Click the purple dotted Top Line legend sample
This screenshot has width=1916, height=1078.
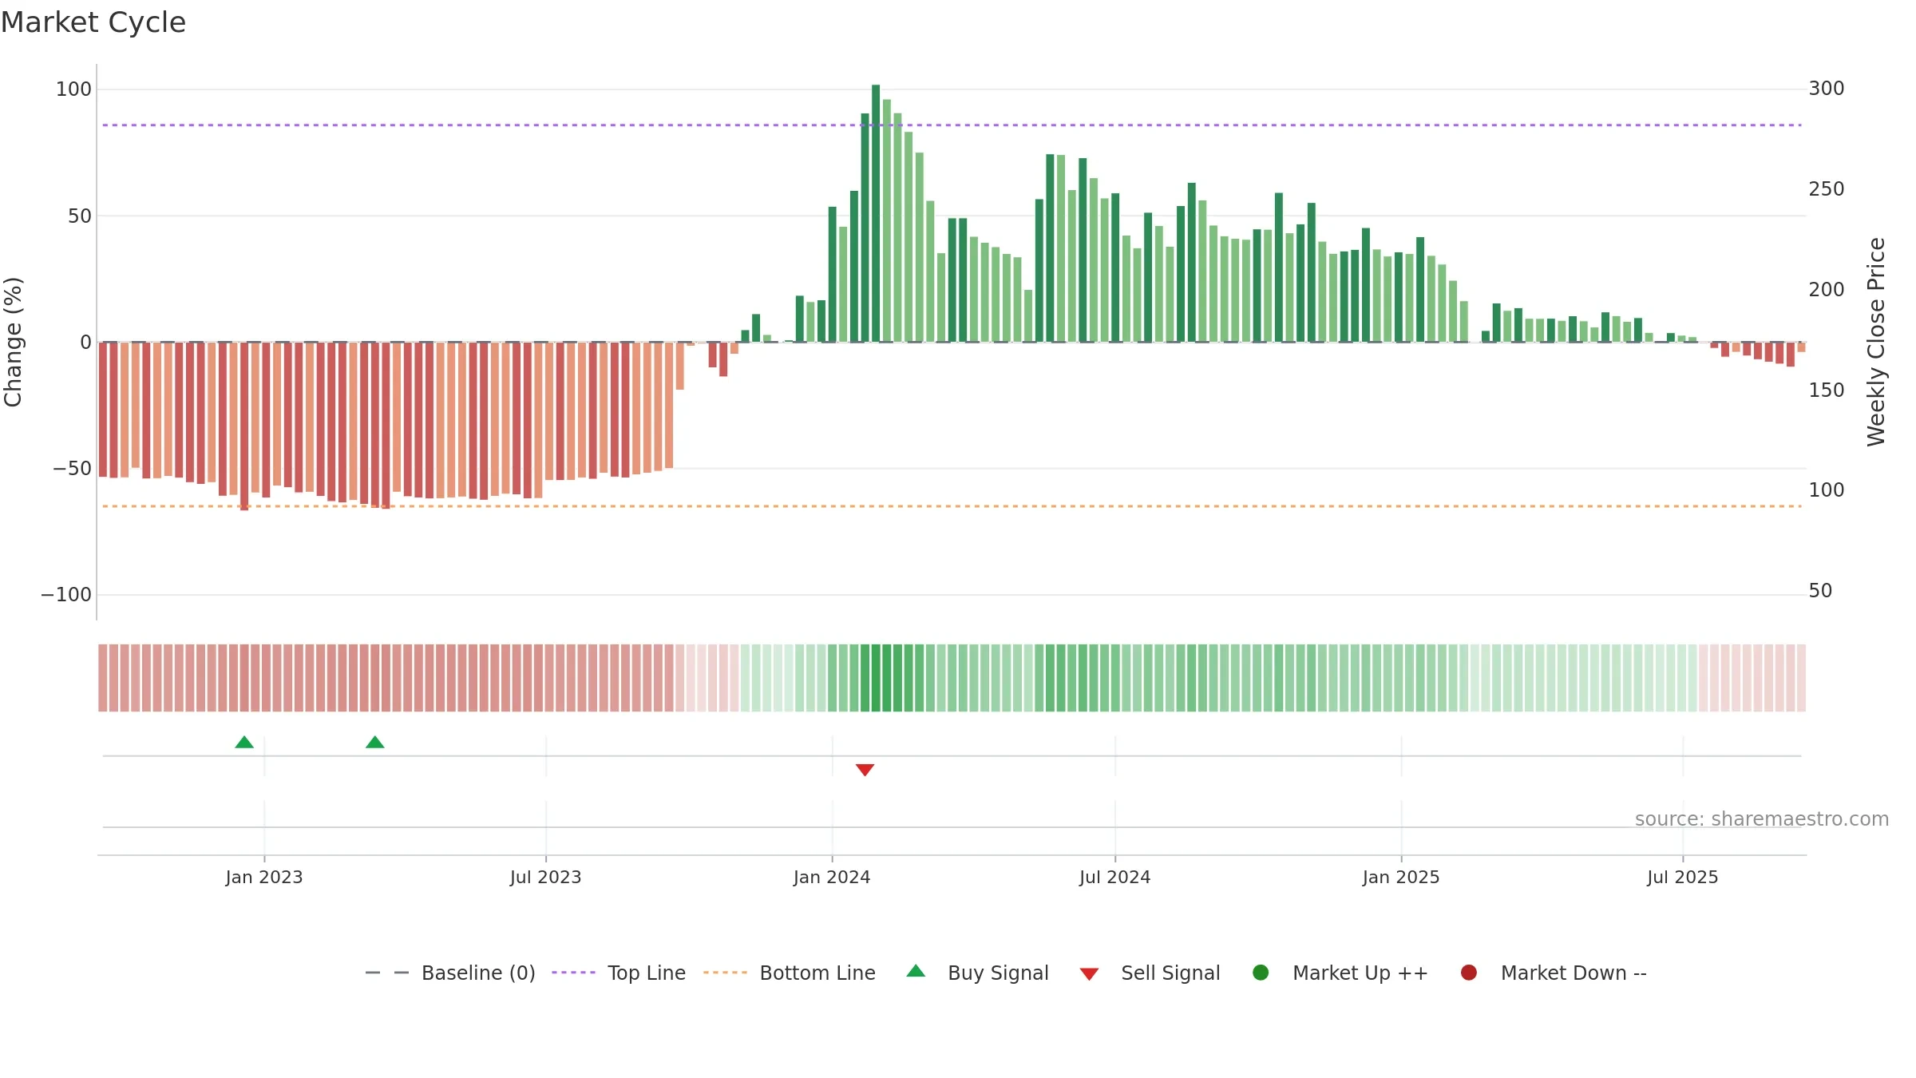pos(574,973)
